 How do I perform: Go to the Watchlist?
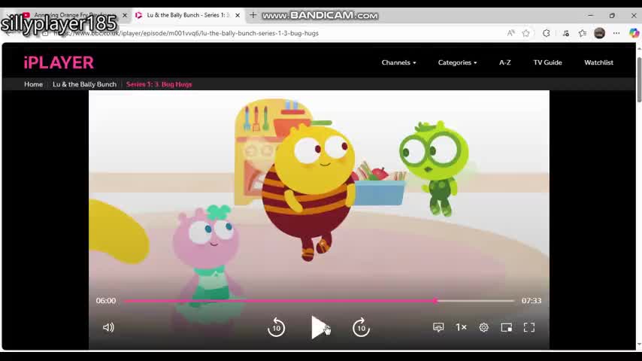[598, 62]
